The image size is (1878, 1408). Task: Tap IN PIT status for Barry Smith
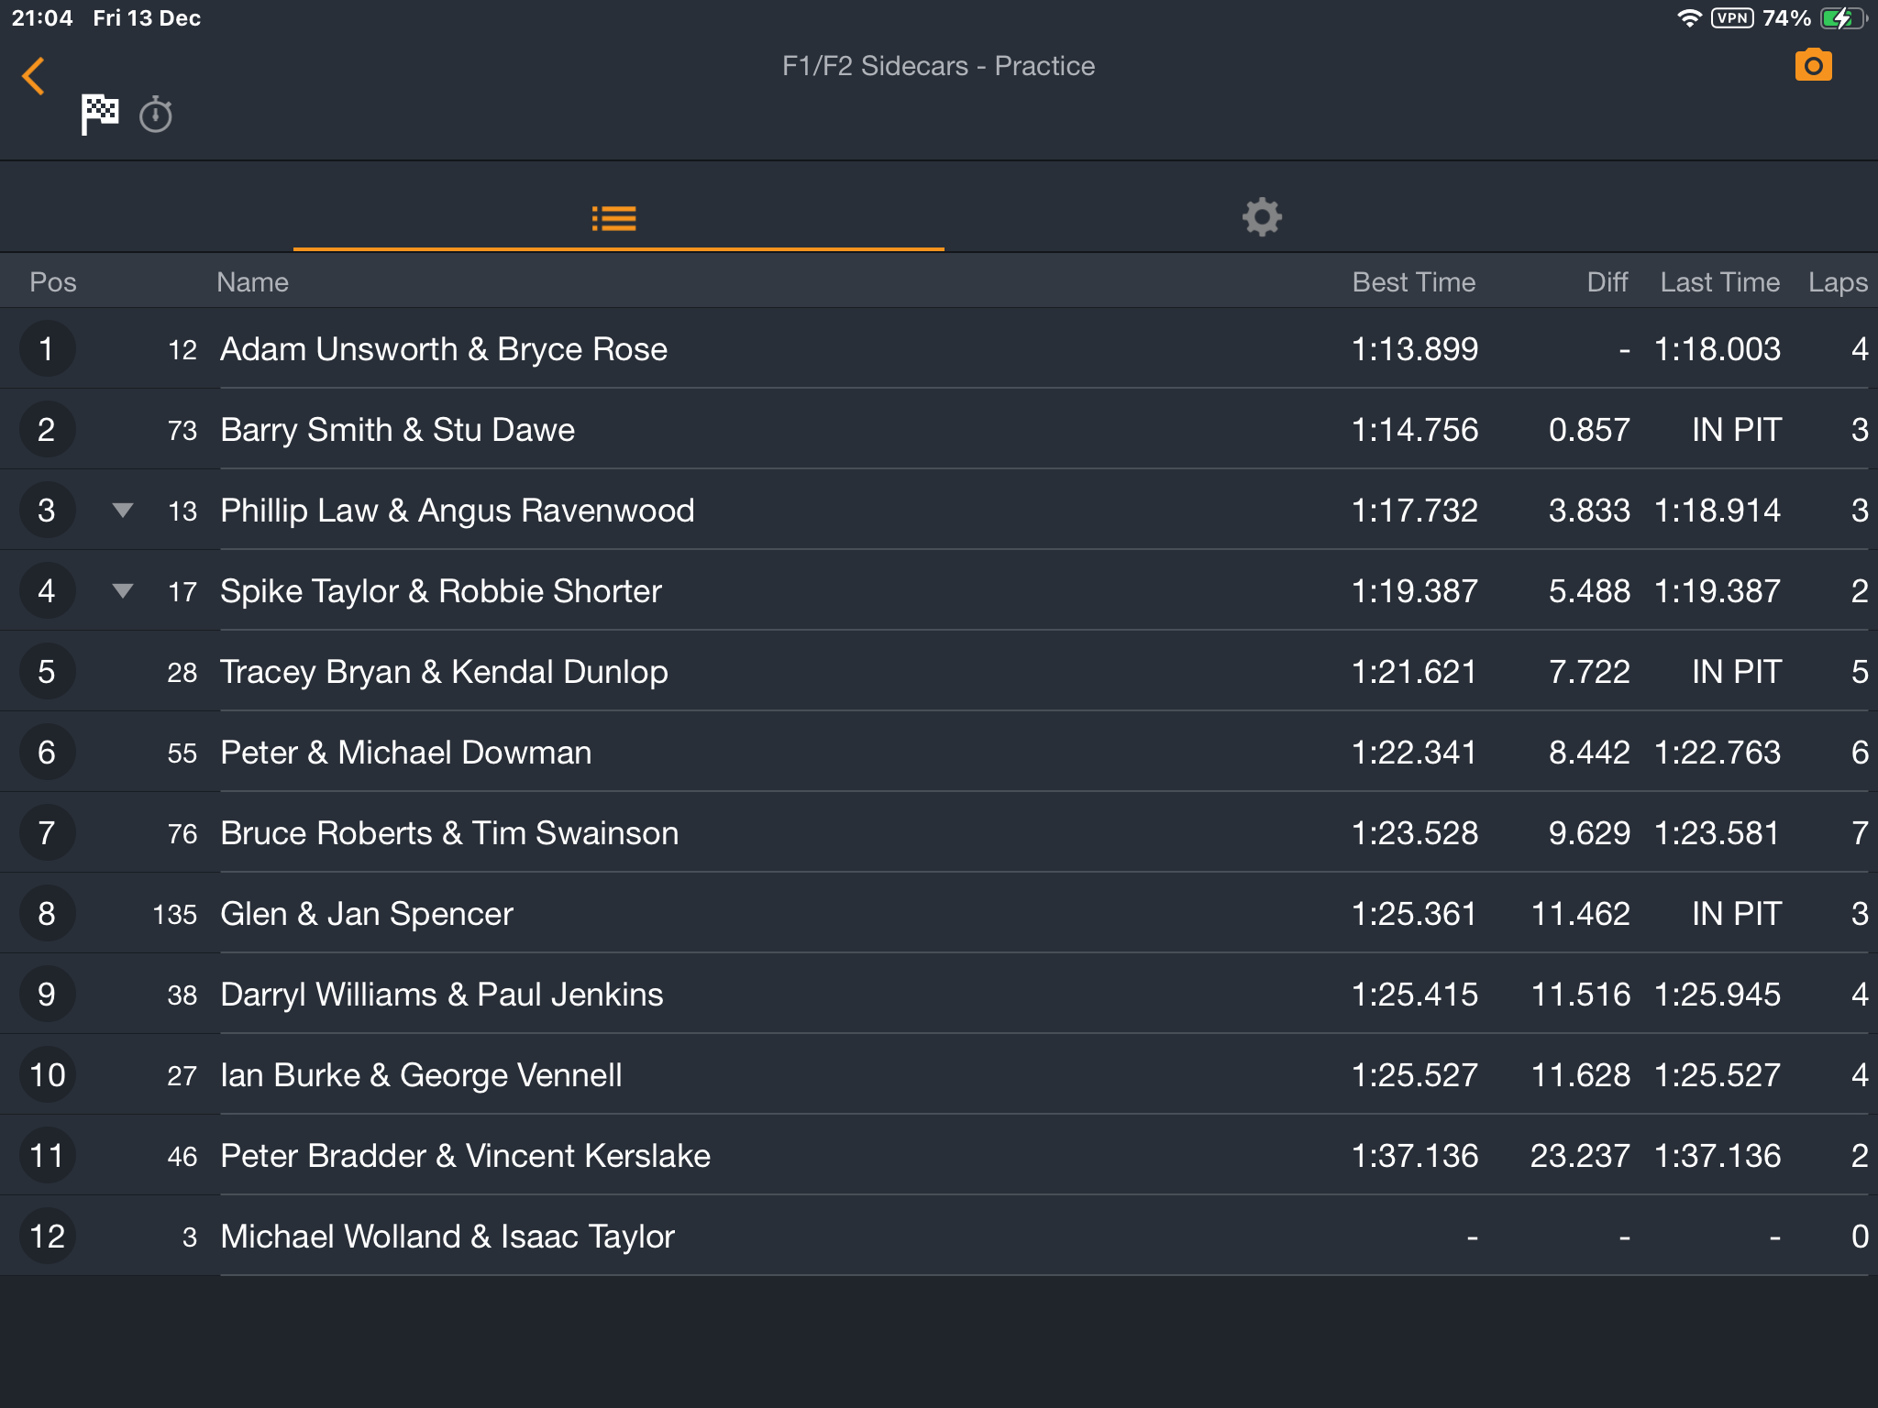pyautogui.click(x=1737, y=430)
